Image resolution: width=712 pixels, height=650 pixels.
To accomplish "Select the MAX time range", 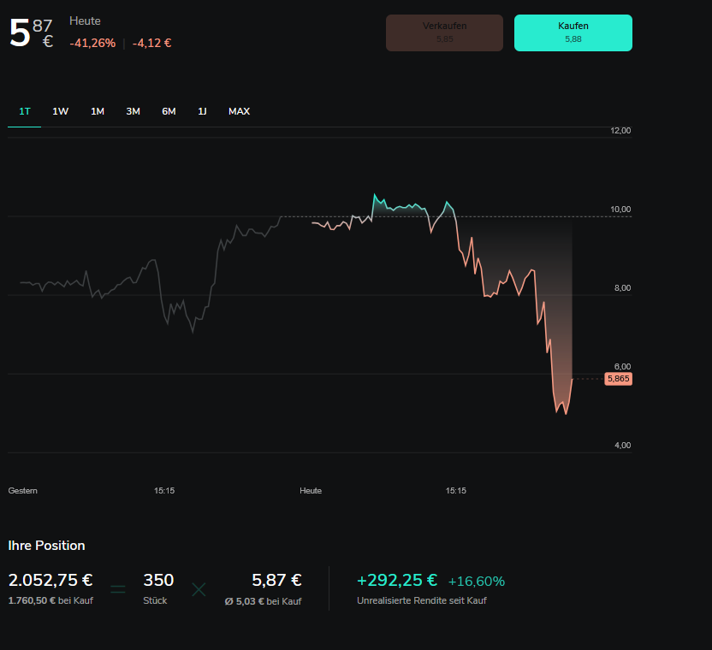I will pyautogui.click(x=239, y=111).
